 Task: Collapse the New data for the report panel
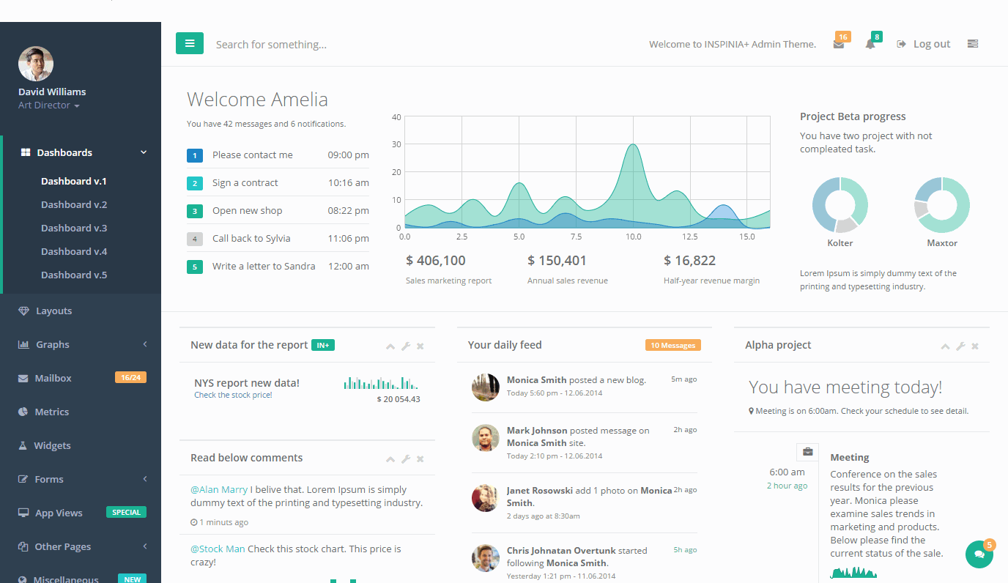tap(390, 346)
